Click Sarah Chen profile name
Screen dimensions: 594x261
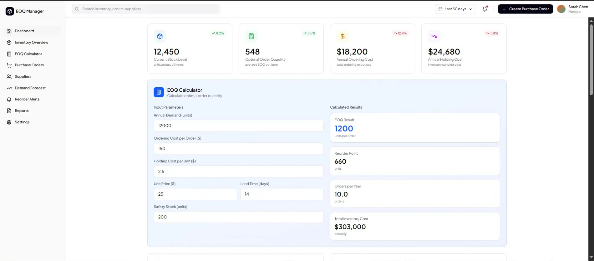(578, 7)
